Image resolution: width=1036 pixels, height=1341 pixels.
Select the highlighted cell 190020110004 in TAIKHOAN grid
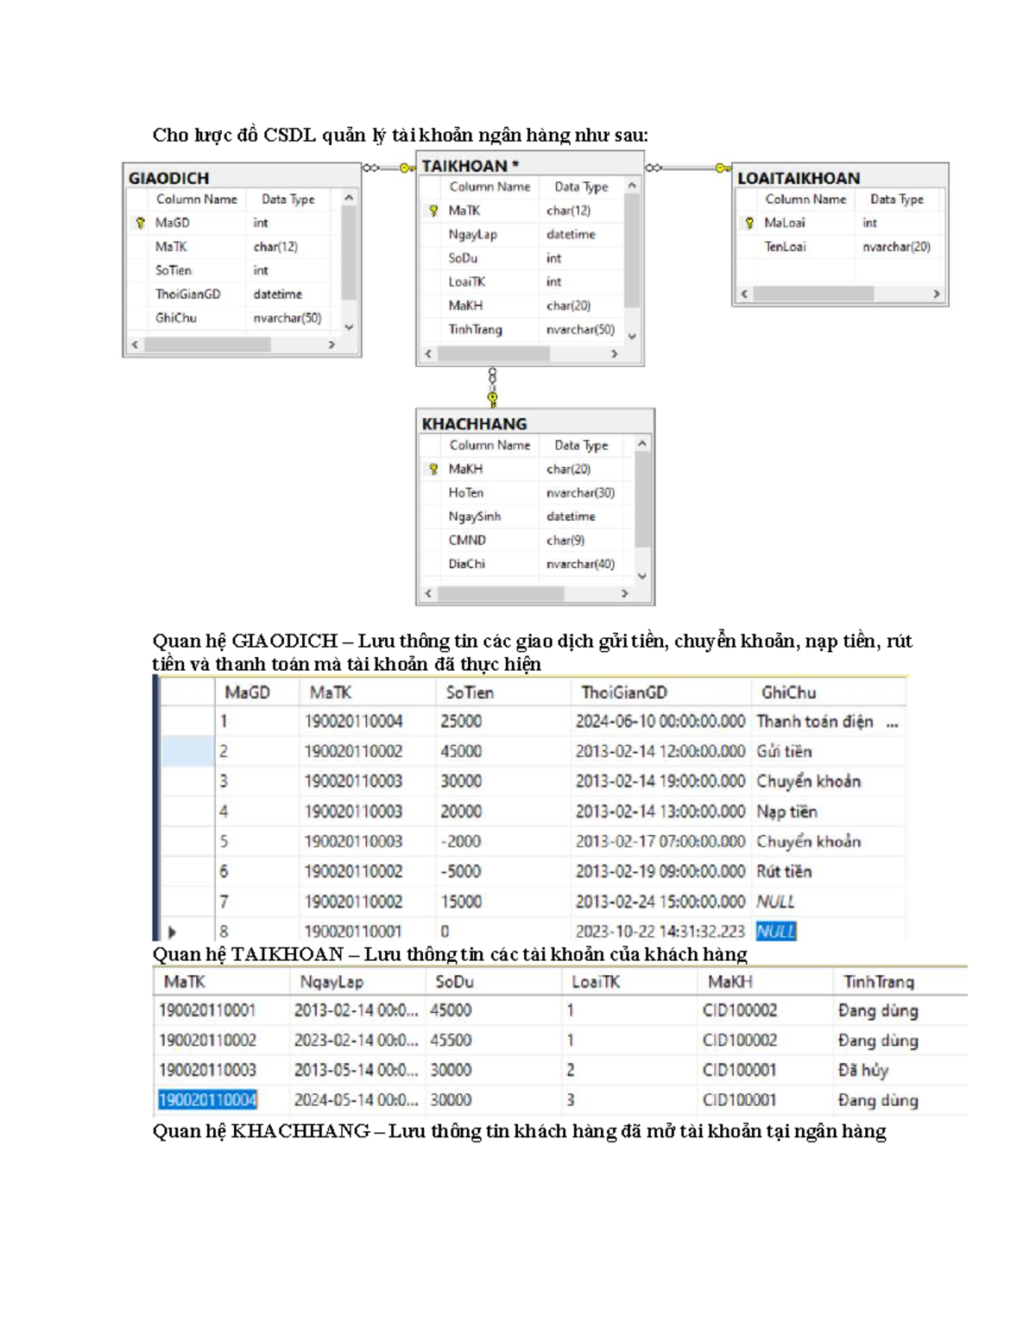pos(207,1100)
